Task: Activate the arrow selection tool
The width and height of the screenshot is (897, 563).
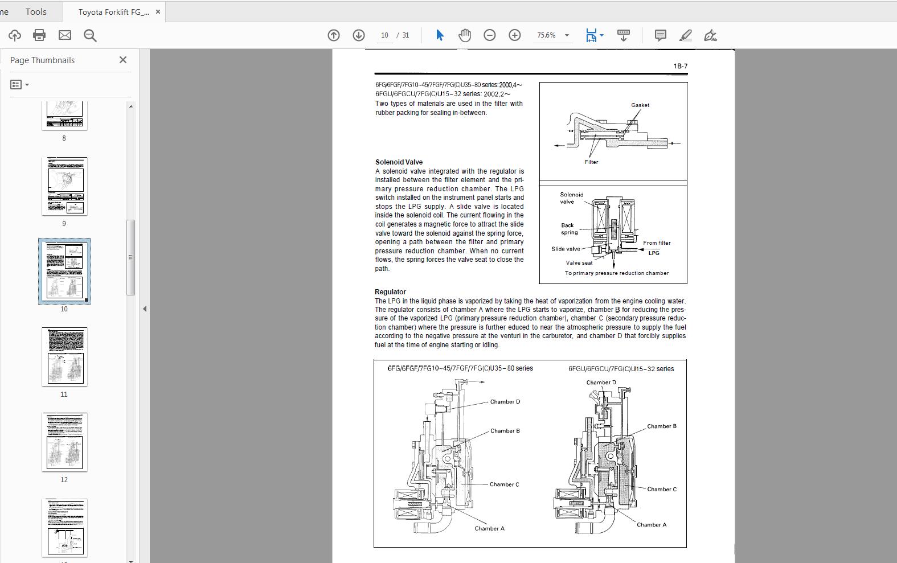Action: pos(439,35)
